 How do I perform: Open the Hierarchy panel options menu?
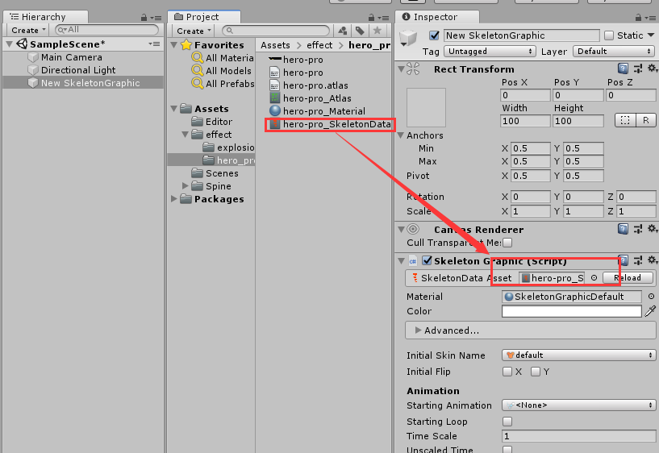click(156, 18)
